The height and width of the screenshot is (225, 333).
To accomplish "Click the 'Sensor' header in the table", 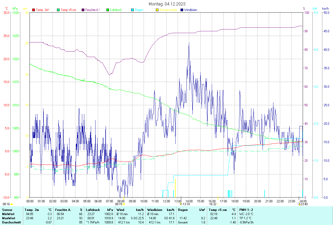I will tap(7, 210).
